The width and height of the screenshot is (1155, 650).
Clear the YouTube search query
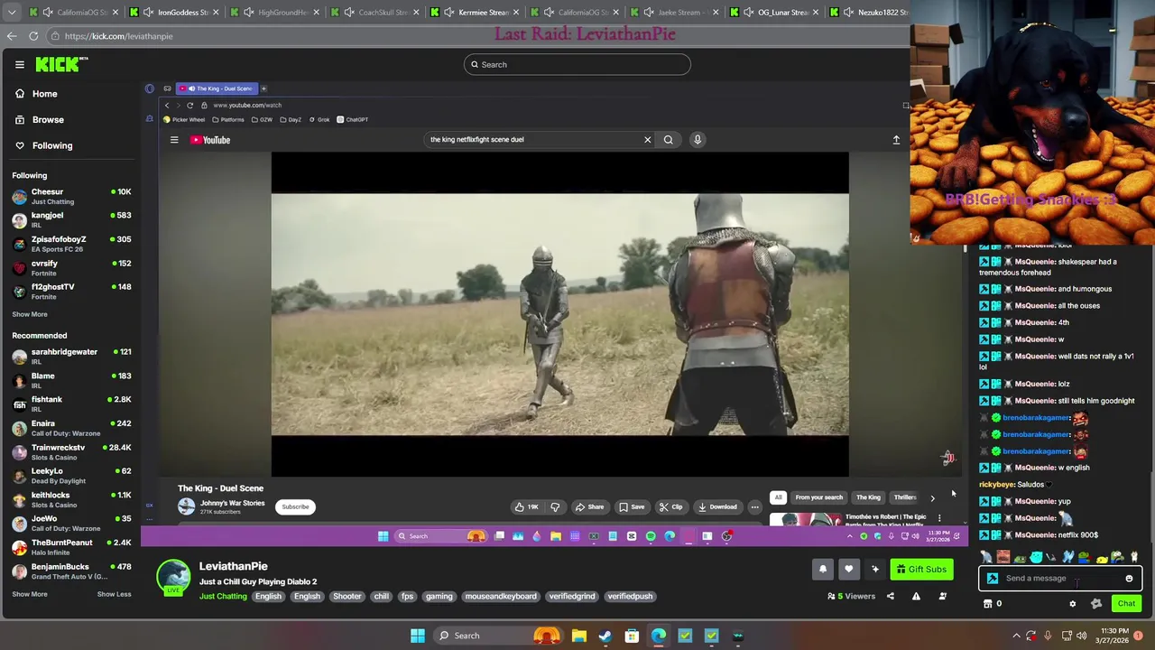tap(647, 139)
